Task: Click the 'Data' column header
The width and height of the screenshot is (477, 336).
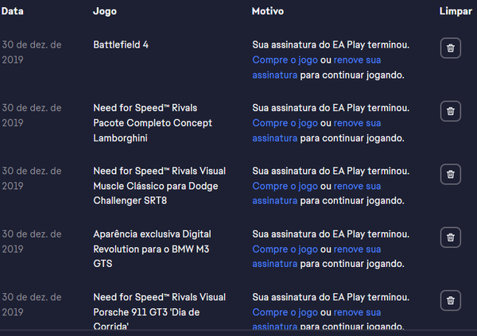Action: point(12,12)
